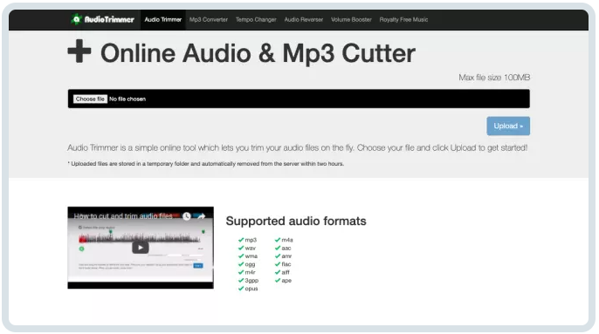Viewport: 599px width, 334px height.
Task: Click the 'm4a' format entry
Action: [x=284, y=240]
